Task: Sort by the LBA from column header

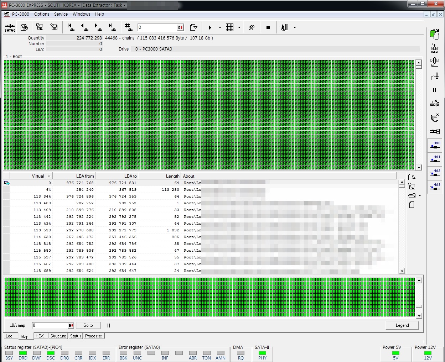Action: click(x=74, y=176)
